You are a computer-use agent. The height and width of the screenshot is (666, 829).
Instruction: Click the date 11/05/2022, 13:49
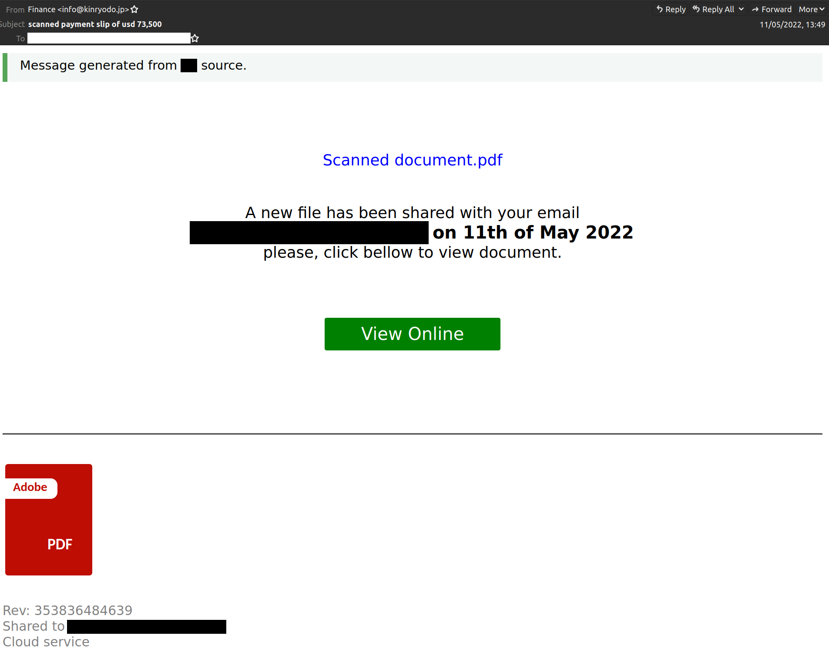(792, 25)
